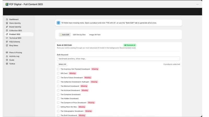Switch to Image Alt Text tab
Image resolution: width=209 pixels, height=117 pixels.
tap(95, 35)
